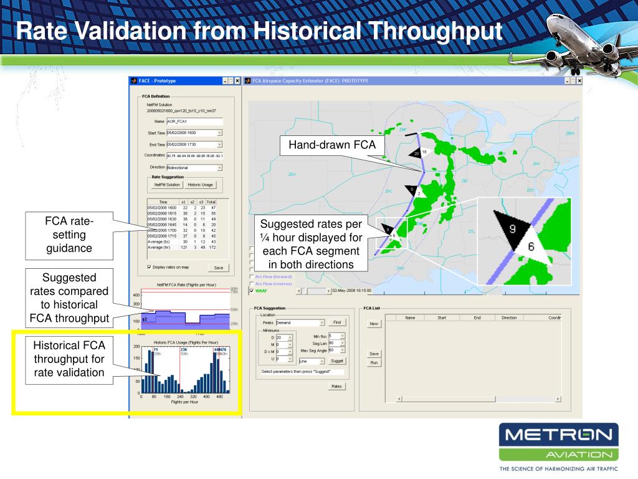
Task: Toggle the Display rates on map checkbox
Action: pos(149,267)
